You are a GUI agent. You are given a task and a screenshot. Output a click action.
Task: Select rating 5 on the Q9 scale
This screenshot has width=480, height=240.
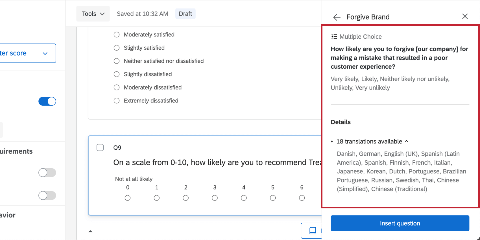point(273,198)
